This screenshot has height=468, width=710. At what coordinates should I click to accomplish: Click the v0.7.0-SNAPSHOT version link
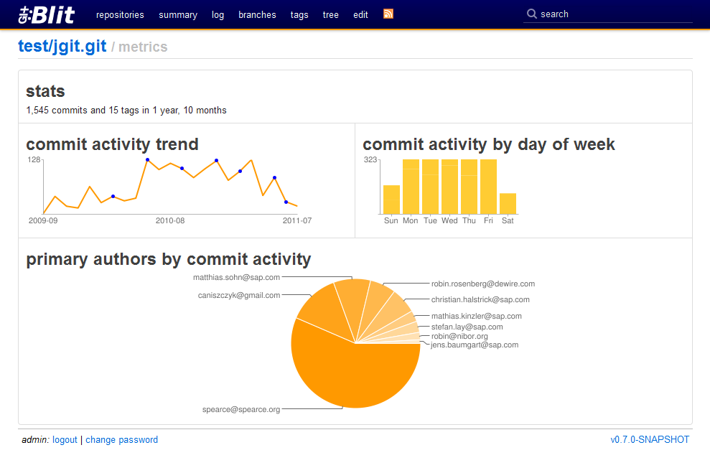(x=649, y=440)
